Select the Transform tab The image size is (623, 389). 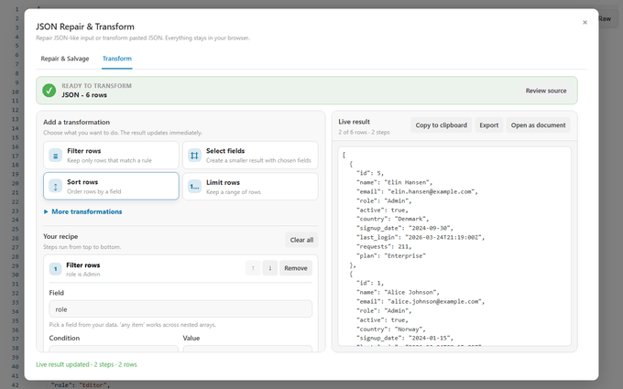[117, 59]
